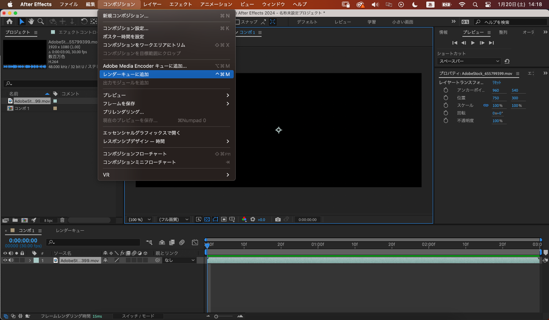Viewport: 549px width, 320px height.
Task: Open the Graph Editor icon in timeline
Action: (x=195, y=242)
